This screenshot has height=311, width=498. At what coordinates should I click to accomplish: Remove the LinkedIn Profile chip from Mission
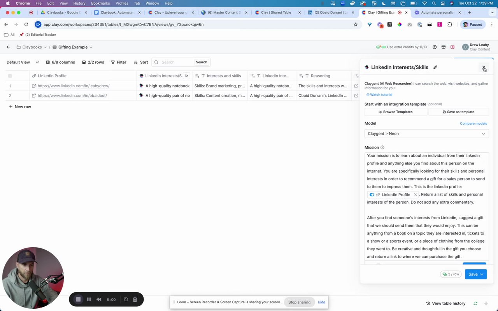pos(416,195)
